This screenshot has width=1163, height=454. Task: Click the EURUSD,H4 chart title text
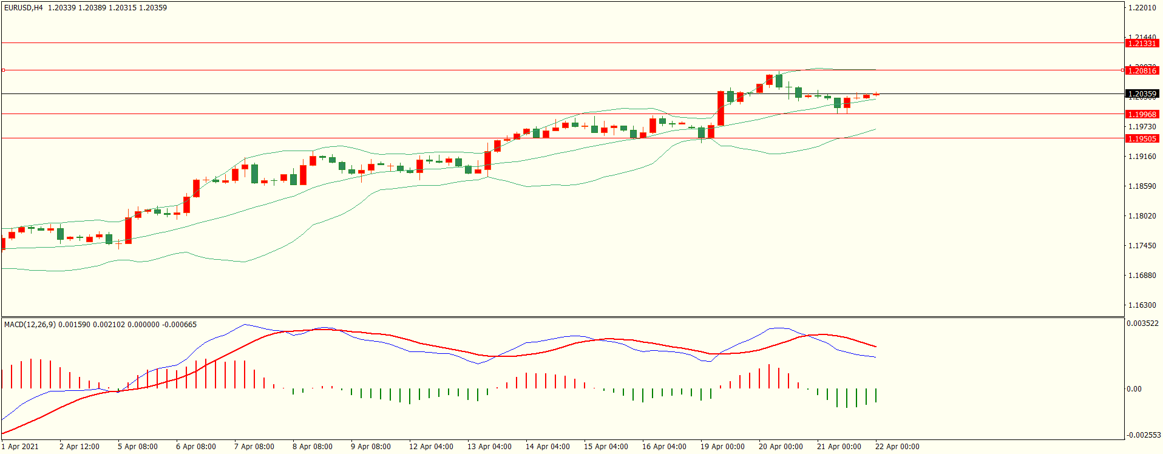click(x=24, y=8)
